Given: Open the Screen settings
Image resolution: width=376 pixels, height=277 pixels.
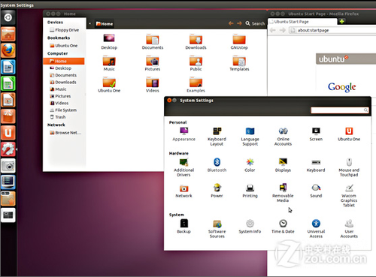Looking at the screenshot, I should coord(316,134).
